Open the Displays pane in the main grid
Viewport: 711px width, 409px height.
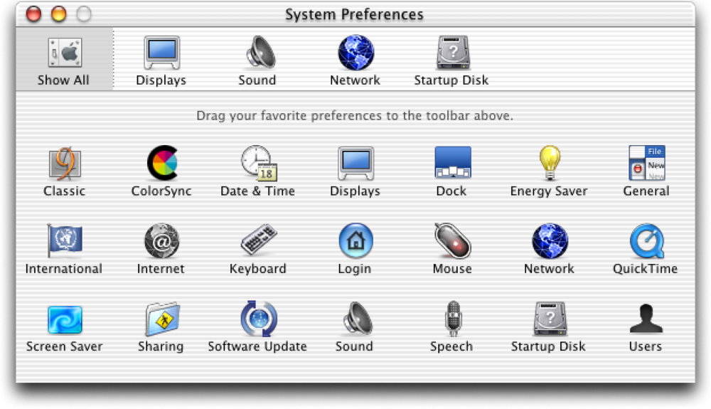pyautogui.click(x=355, y=172)
